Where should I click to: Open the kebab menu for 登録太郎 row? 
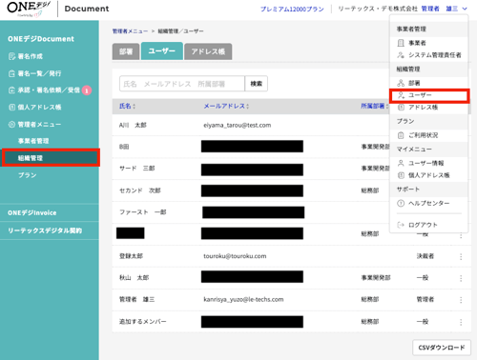click(x=461, y=256)
